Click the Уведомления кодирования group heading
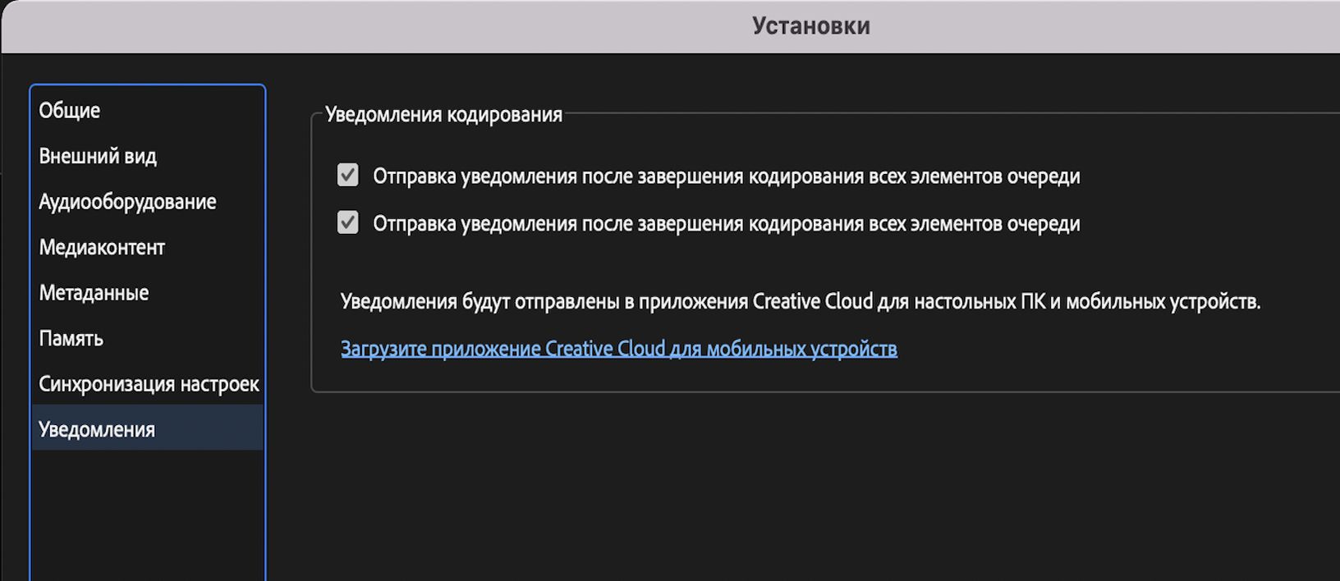This screenshot has height=581, width=1340. click(x=443, y=115)
